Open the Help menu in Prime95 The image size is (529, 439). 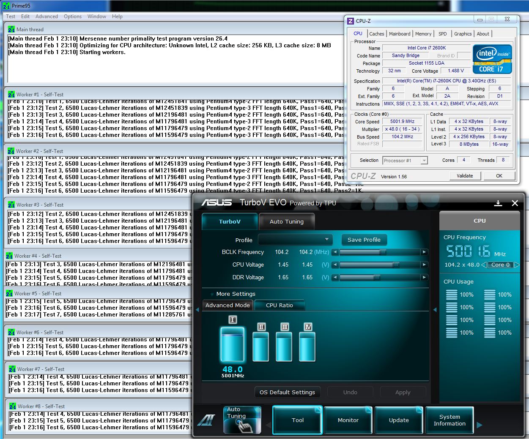(117, 16)
